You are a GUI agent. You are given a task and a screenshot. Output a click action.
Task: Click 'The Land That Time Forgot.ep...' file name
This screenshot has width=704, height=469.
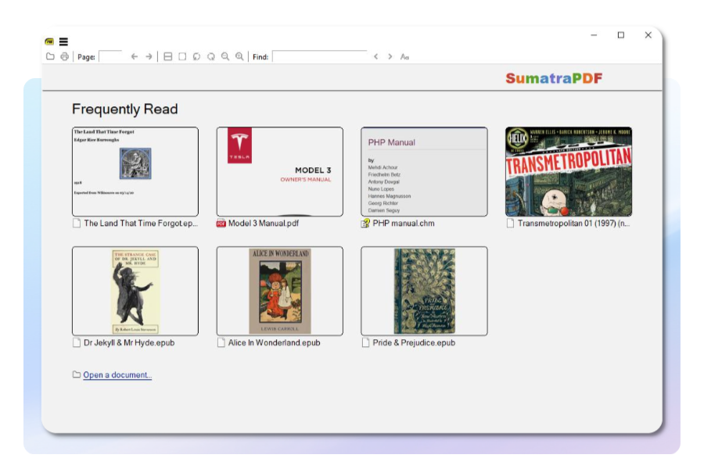pyautogui.click(x=141, y=223)
